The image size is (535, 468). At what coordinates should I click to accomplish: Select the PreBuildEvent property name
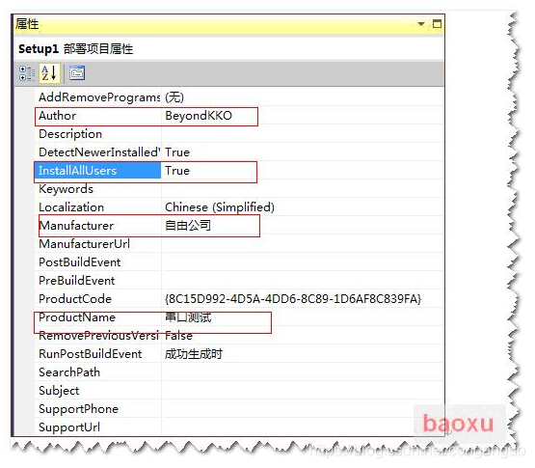point(77,281)
